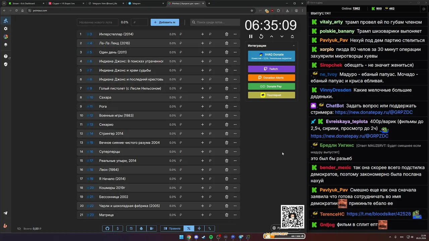
Task: Open more options for Кошмары 2019г lot
Action: [235, 188]
